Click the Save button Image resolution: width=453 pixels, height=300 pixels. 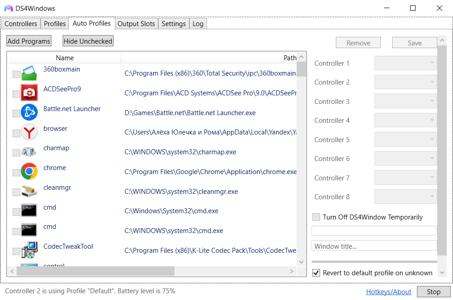pyautogui.click(x=415, y=43)
